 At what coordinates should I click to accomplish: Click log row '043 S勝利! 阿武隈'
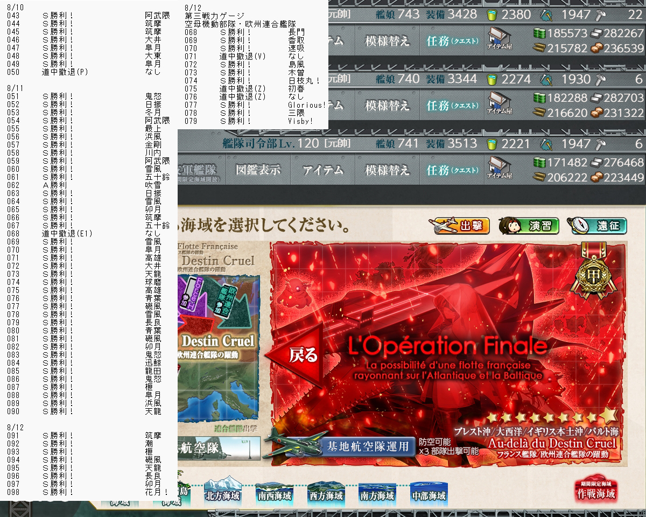coord(89,16)
